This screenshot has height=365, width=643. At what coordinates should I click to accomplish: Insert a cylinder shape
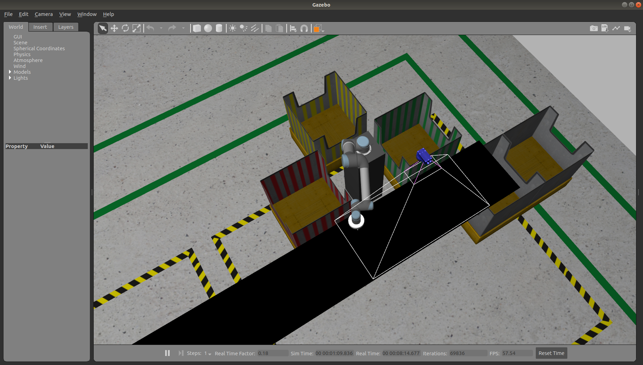tap(219, 28)
